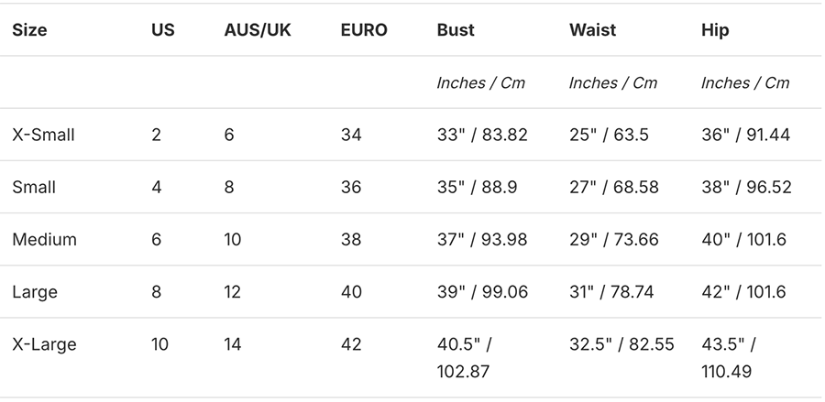Screen dimensions: 825x402
Task: Click the Small hip value 38" / 96.52
Action: pos(746,188)
